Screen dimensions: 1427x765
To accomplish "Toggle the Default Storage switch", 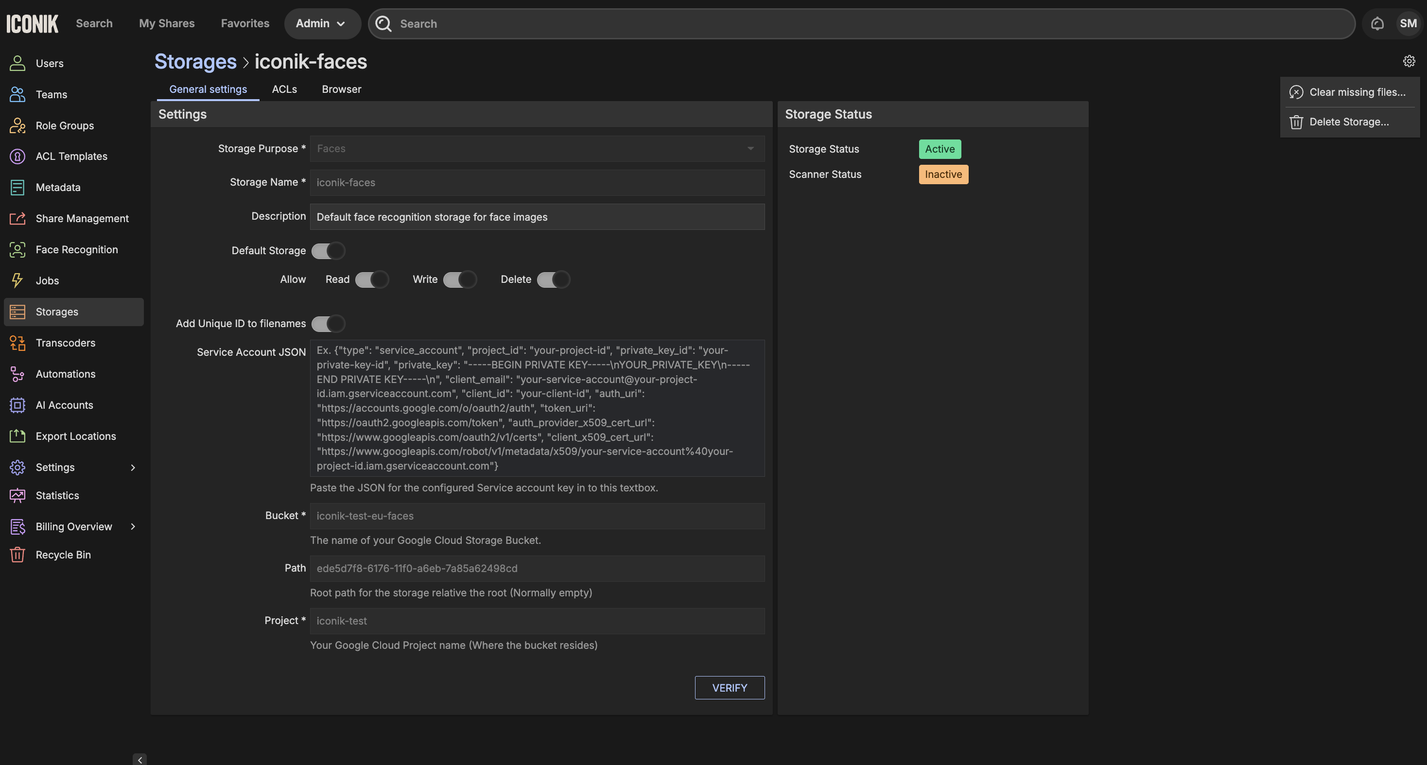I will tap(328, 251).
